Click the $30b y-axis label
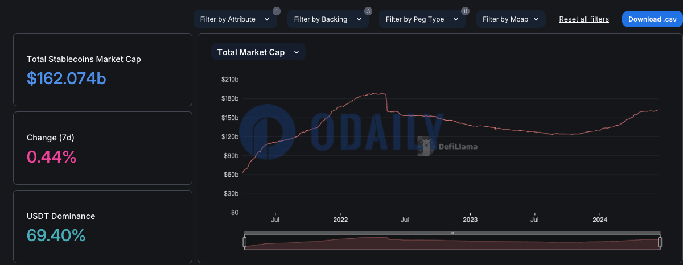683x265 pixels. pyautogui.click(x=232, y=194)
